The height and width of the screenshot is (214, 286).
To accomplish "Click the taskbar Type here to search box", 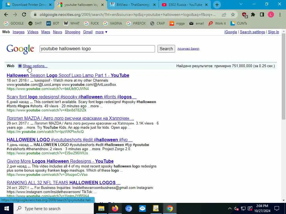I will click(54, 208).
